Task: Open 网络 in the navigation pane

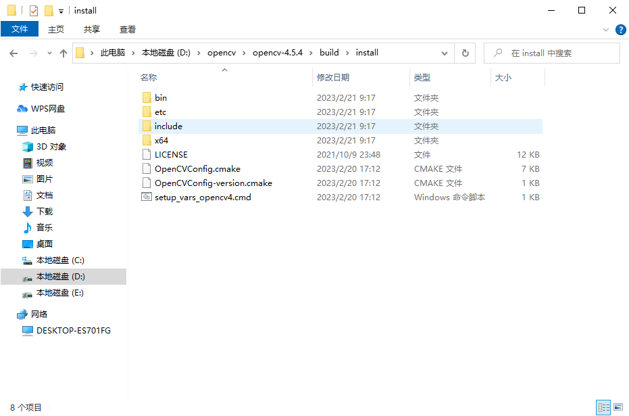Action: coord(39,314)
